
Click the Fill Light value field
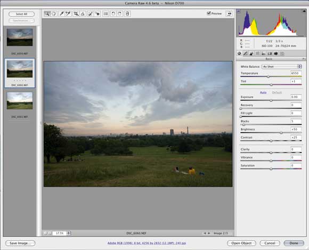(x=296, y=113)
